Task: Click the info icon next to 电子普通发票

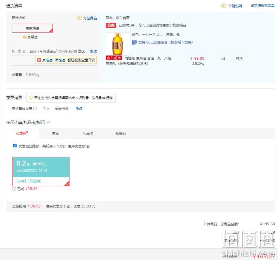Action: click(35, 108)
